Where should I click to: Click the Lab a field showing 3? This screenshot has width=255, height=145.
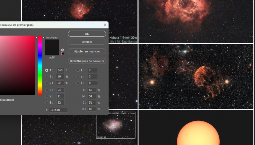tap(93, 76)
